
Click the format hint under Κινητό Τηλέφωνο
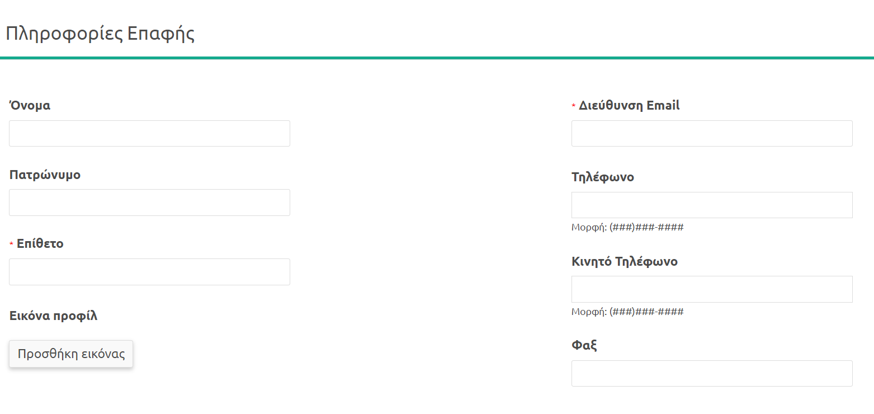(x=627, y=312)
